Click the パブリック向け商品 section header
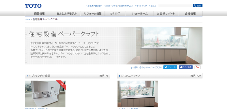This screenshot has height=109, width=227. 68,76
